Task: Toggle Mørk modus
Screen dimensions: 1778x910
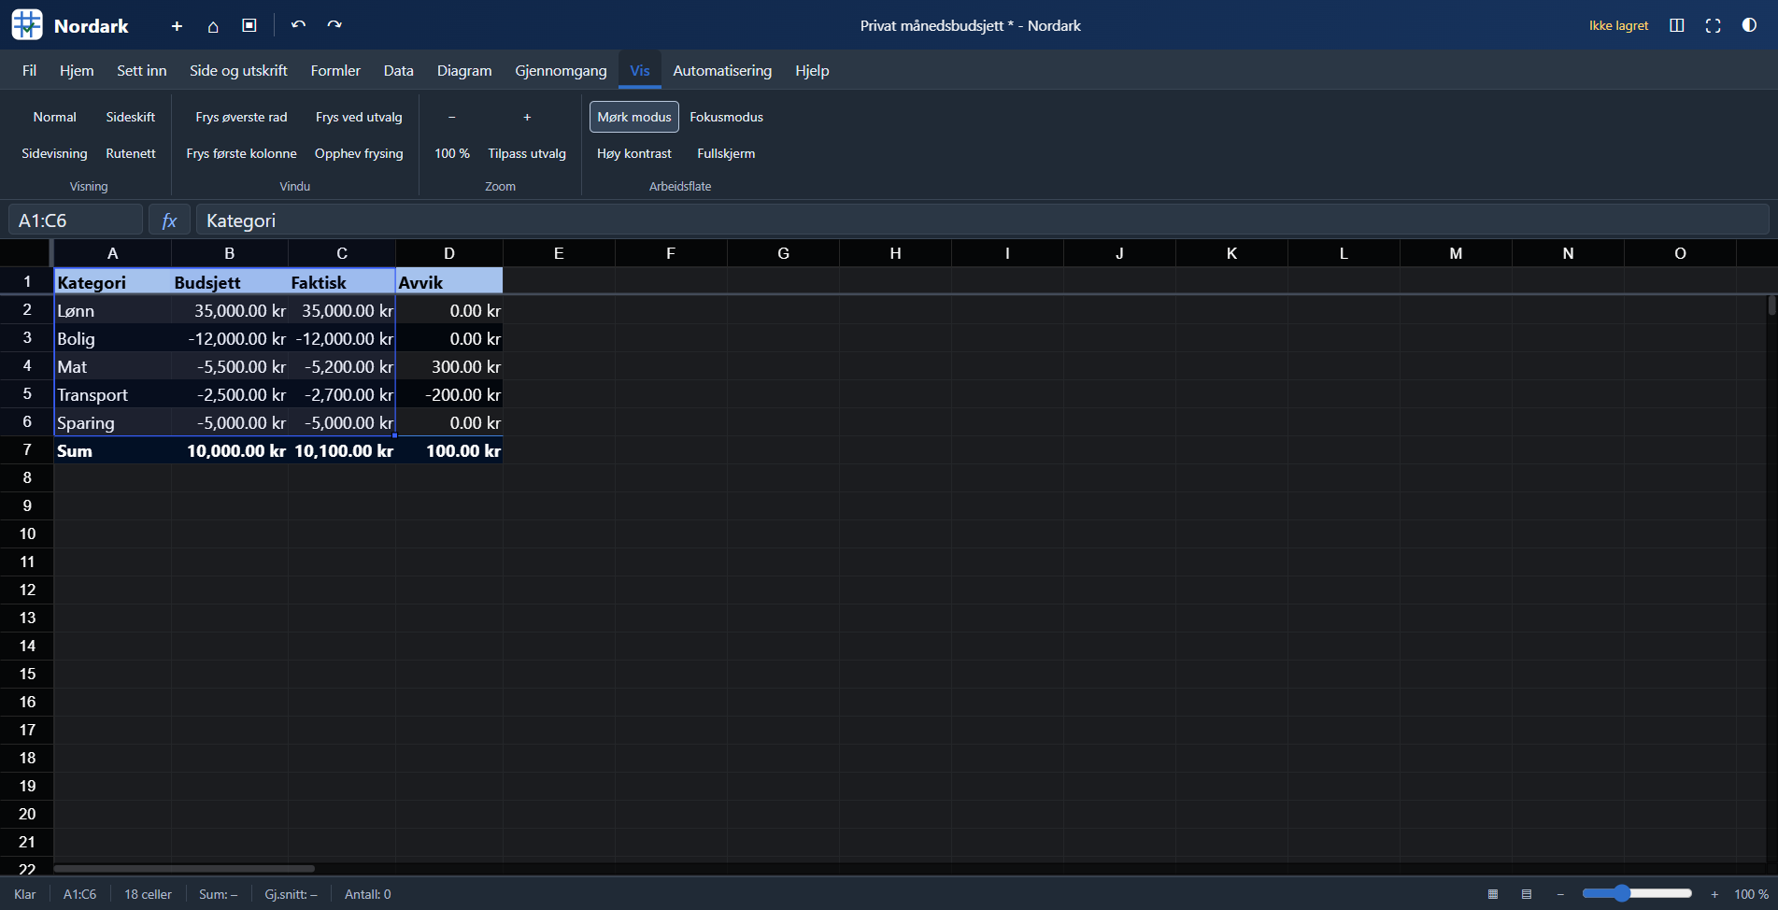Action: (x=634, y=117)
